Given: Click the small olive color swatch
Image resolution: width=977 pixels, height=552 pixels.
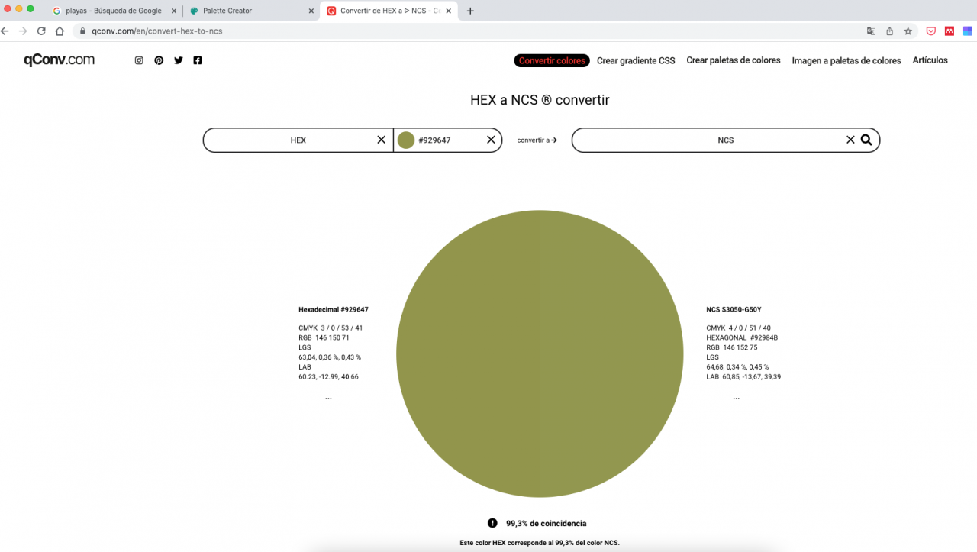Looking at the screenshot, I should pyautogui.click(x=406, y=140).
